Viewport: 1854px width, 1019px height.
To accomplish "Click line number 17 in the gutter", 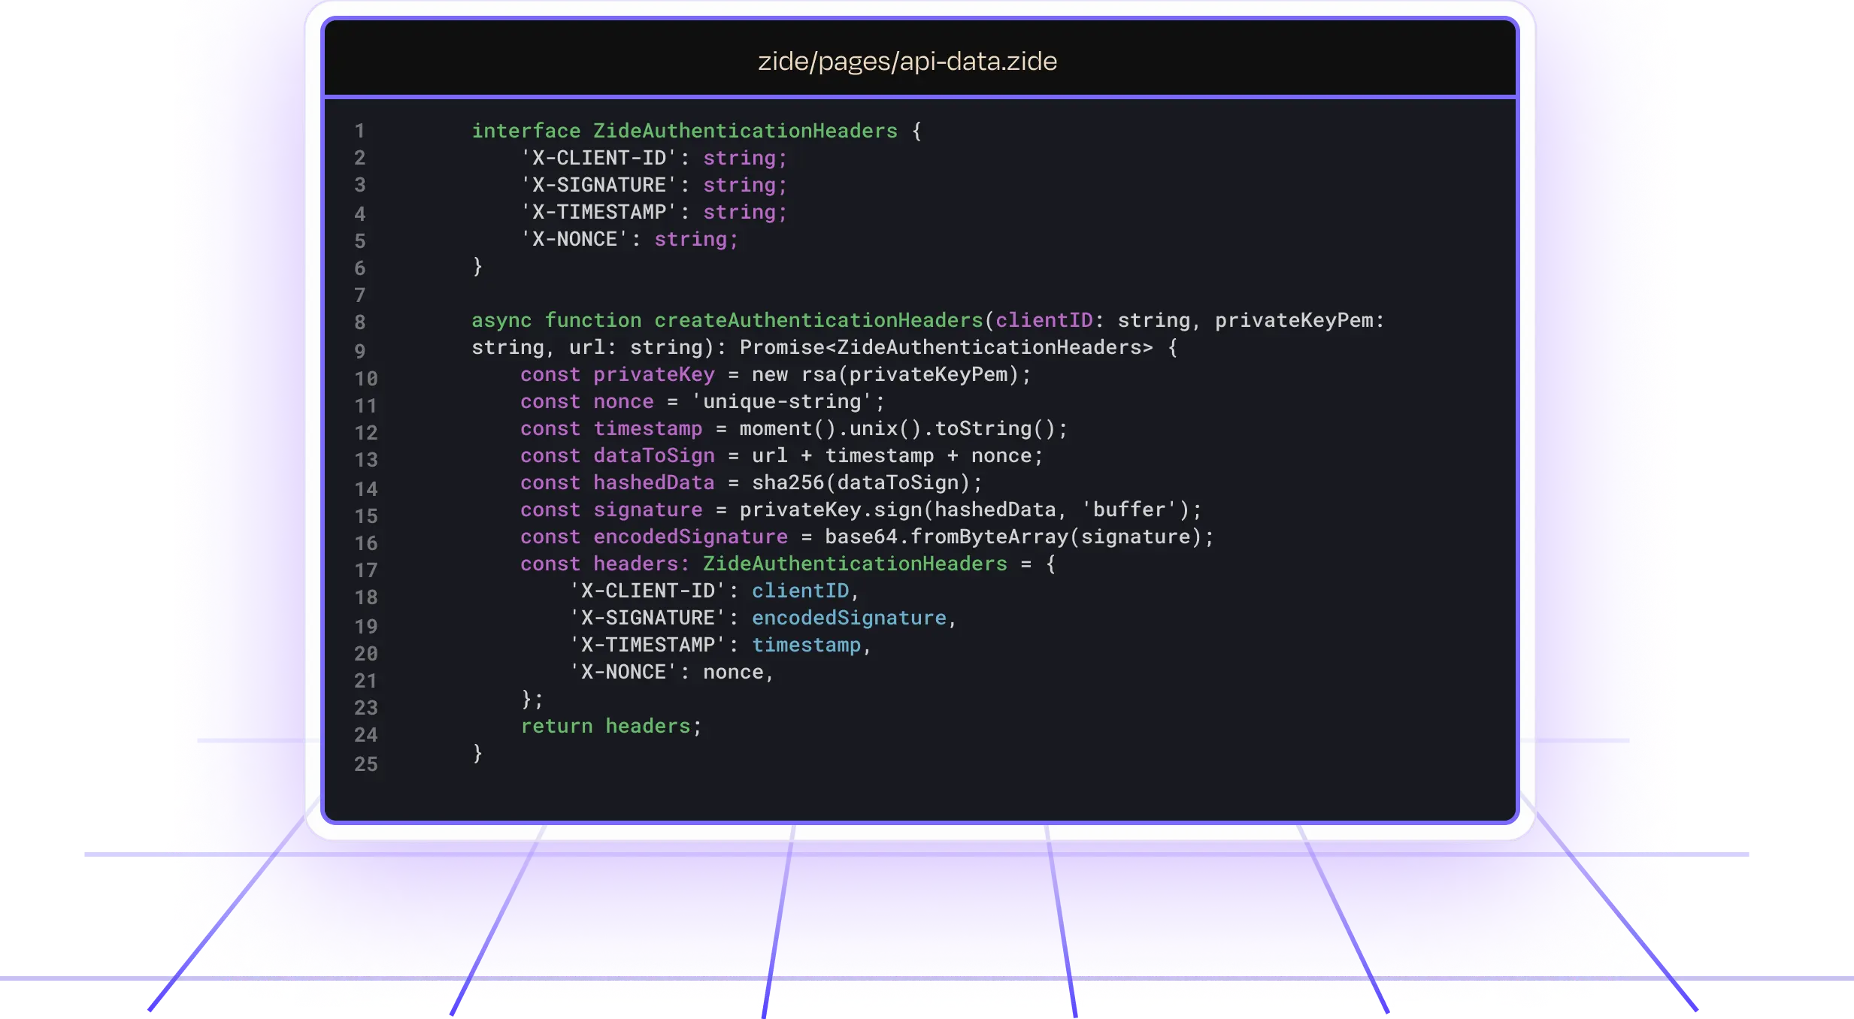I will (365, 570).
